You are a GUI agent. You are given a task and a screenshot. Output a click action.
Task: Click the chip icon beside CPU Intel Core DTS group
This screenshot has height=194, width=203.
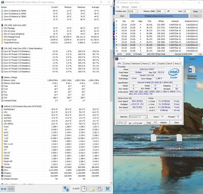click(x=2, y=25)
